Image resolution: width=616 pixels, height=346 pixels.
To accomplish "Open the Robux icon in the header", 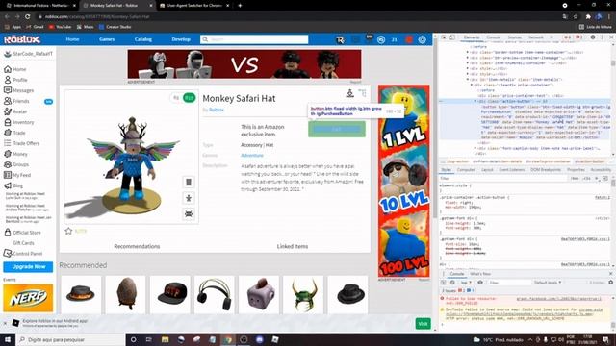I will click(381, 39).
